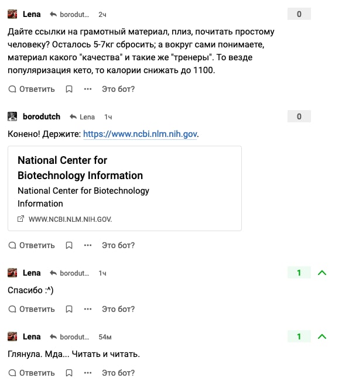Screen dimensions: 349x388
Task: Open more options on borodutch's comment
Action: click(x=88, y=245)
